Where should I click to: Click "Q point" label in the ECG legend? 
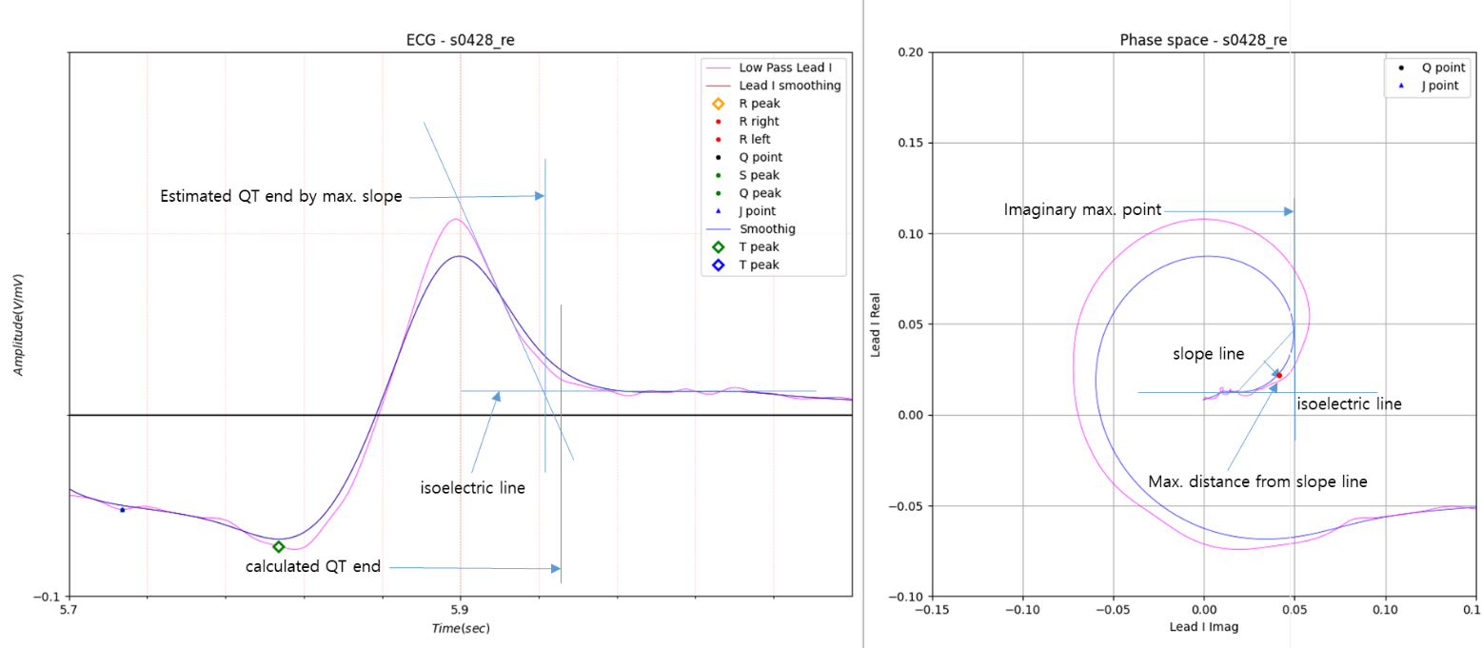click(x=761, y=157)
